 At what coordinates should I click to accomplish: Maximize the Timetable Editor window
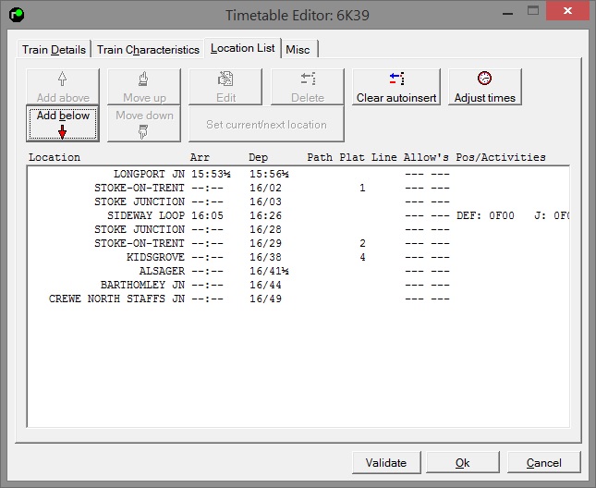pos(533,11)
